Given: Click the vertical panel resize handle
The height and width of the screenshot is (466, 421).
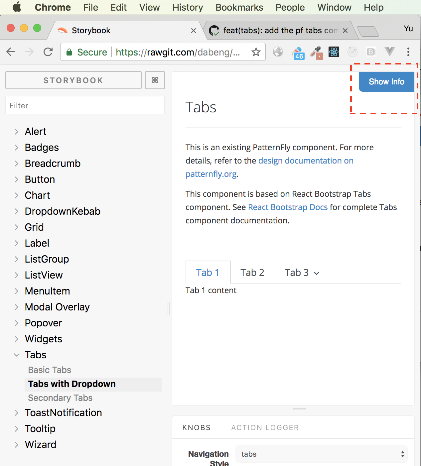Looking at the screenshot, I should coord(169,308).
